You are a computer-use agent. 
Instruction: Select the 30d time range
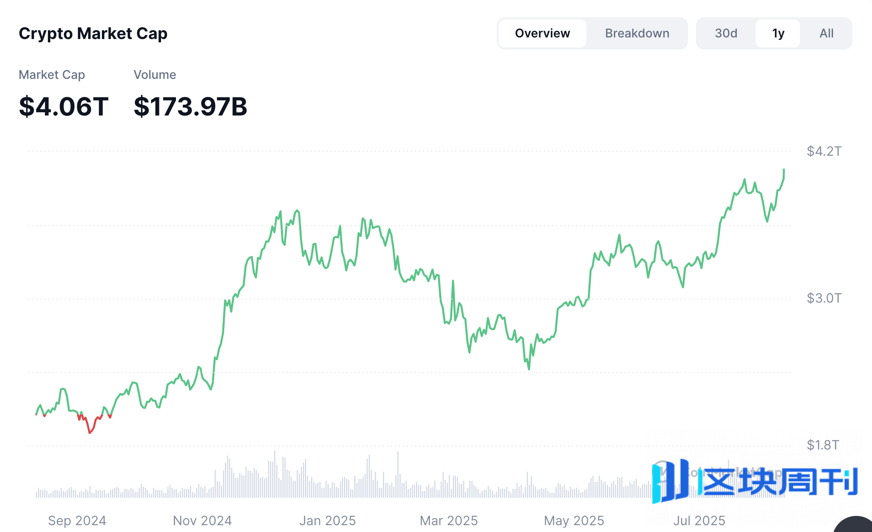click(x=726, y=33)
